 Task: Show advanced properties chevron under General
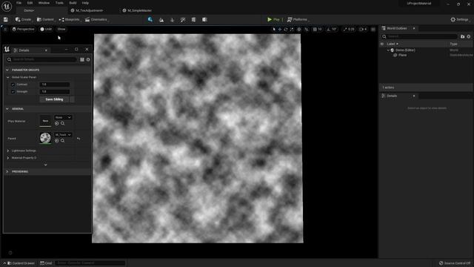click(x=46, y=165)
